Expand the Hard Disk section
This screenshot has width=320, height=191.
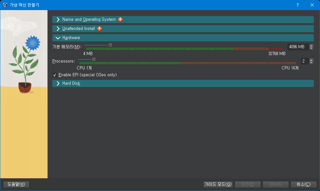pos(183,83)
